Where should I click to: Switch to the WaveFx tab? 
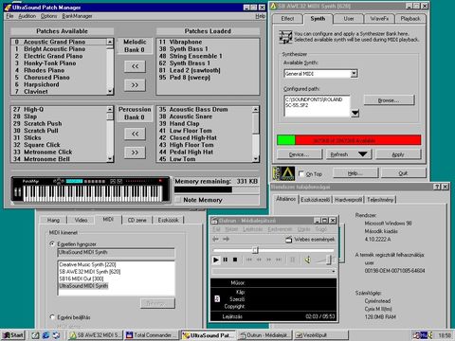point(379,19)
